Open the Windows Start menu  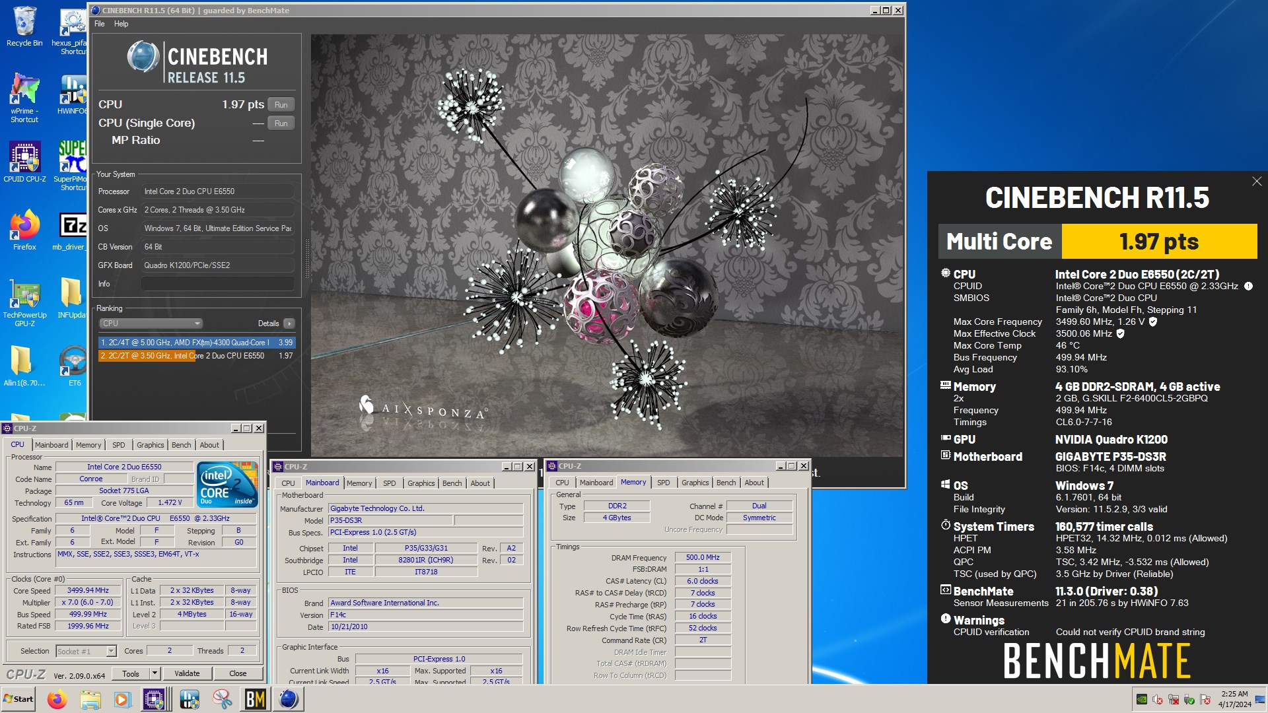tap(18, 699)
